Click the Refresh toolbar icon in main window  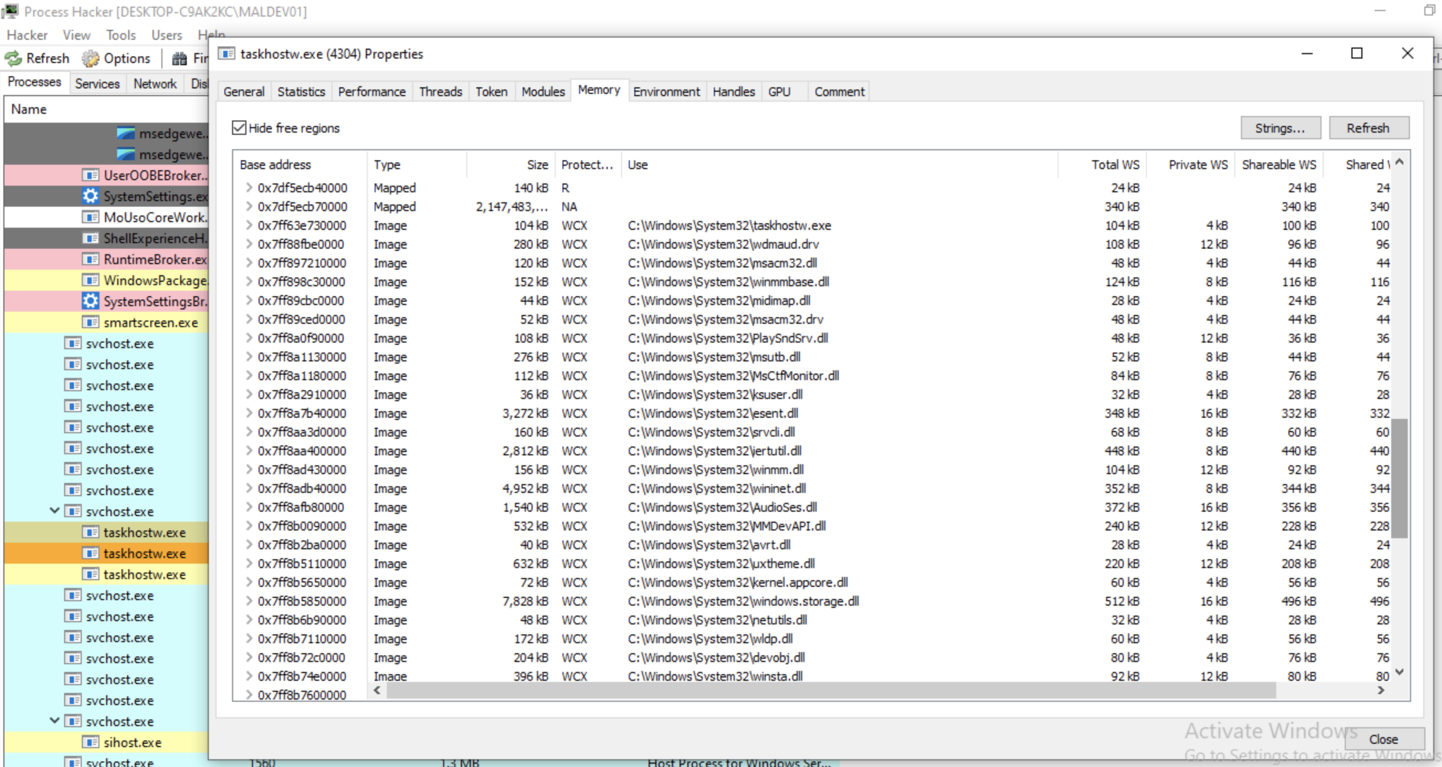pyautogui.click(x=13, y=58)
